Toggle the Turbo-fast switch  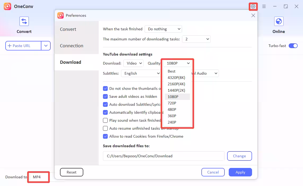[x=293, y=46]
